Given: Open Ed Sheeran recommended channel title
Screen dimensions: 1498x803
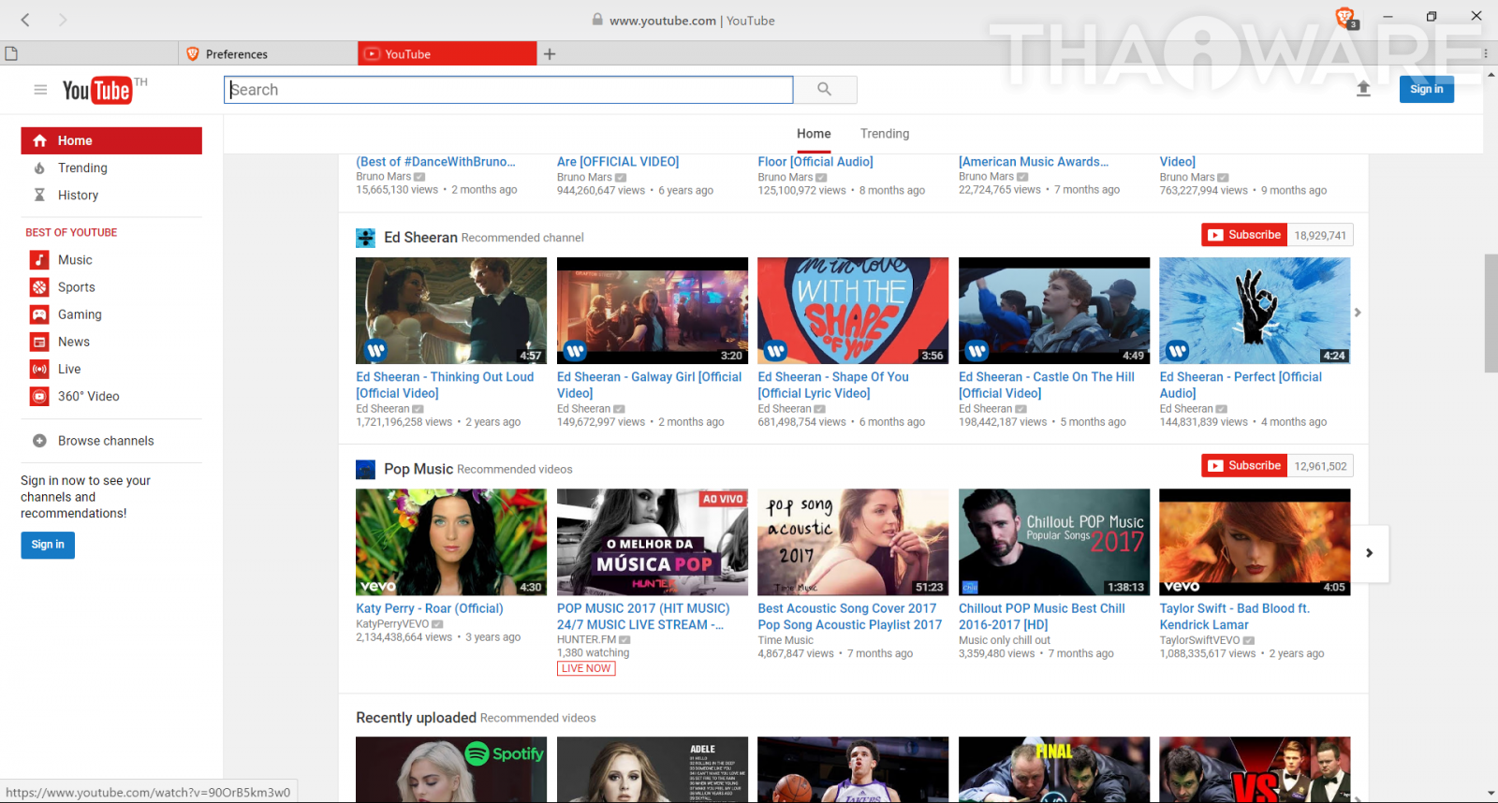Looking at the screenshot, I should pyautogui.click(x=420, y=238).
